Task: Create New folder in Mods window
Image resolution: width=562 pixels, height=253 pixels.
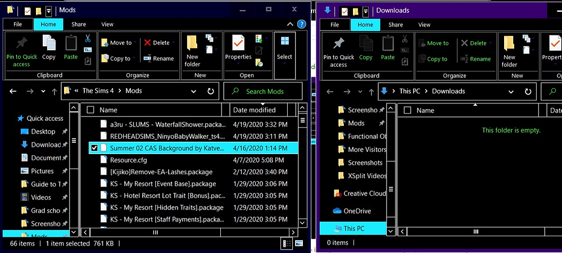Action: click(193, 51)
